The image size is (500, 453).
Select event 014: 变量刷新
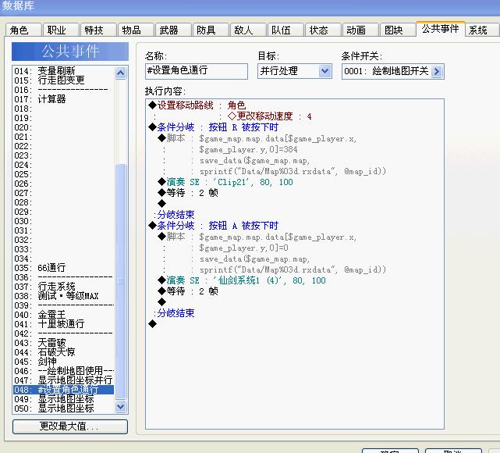(63, 71)
